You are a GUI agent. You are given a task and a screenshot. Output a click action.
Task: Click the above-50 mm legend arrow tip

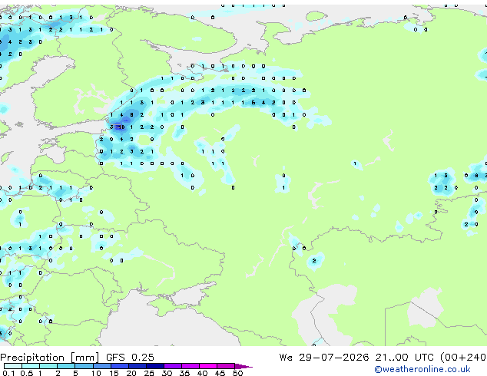(x=243, y=366)
